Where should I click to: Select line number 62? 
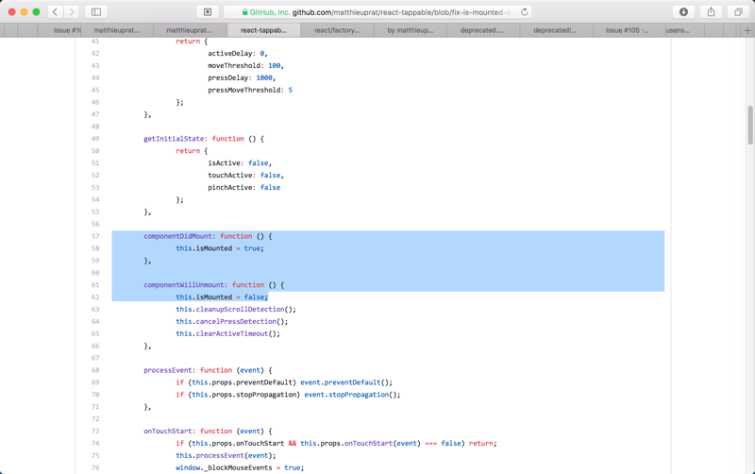95,297
